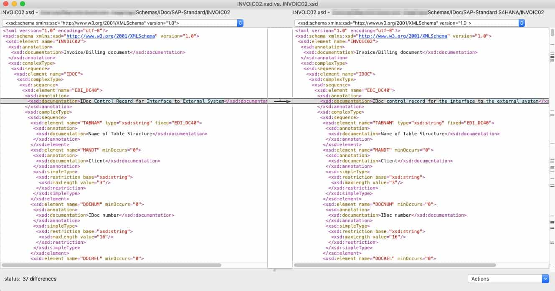Open the right pane xsd:schema navigation dropdown

point(410,23)
